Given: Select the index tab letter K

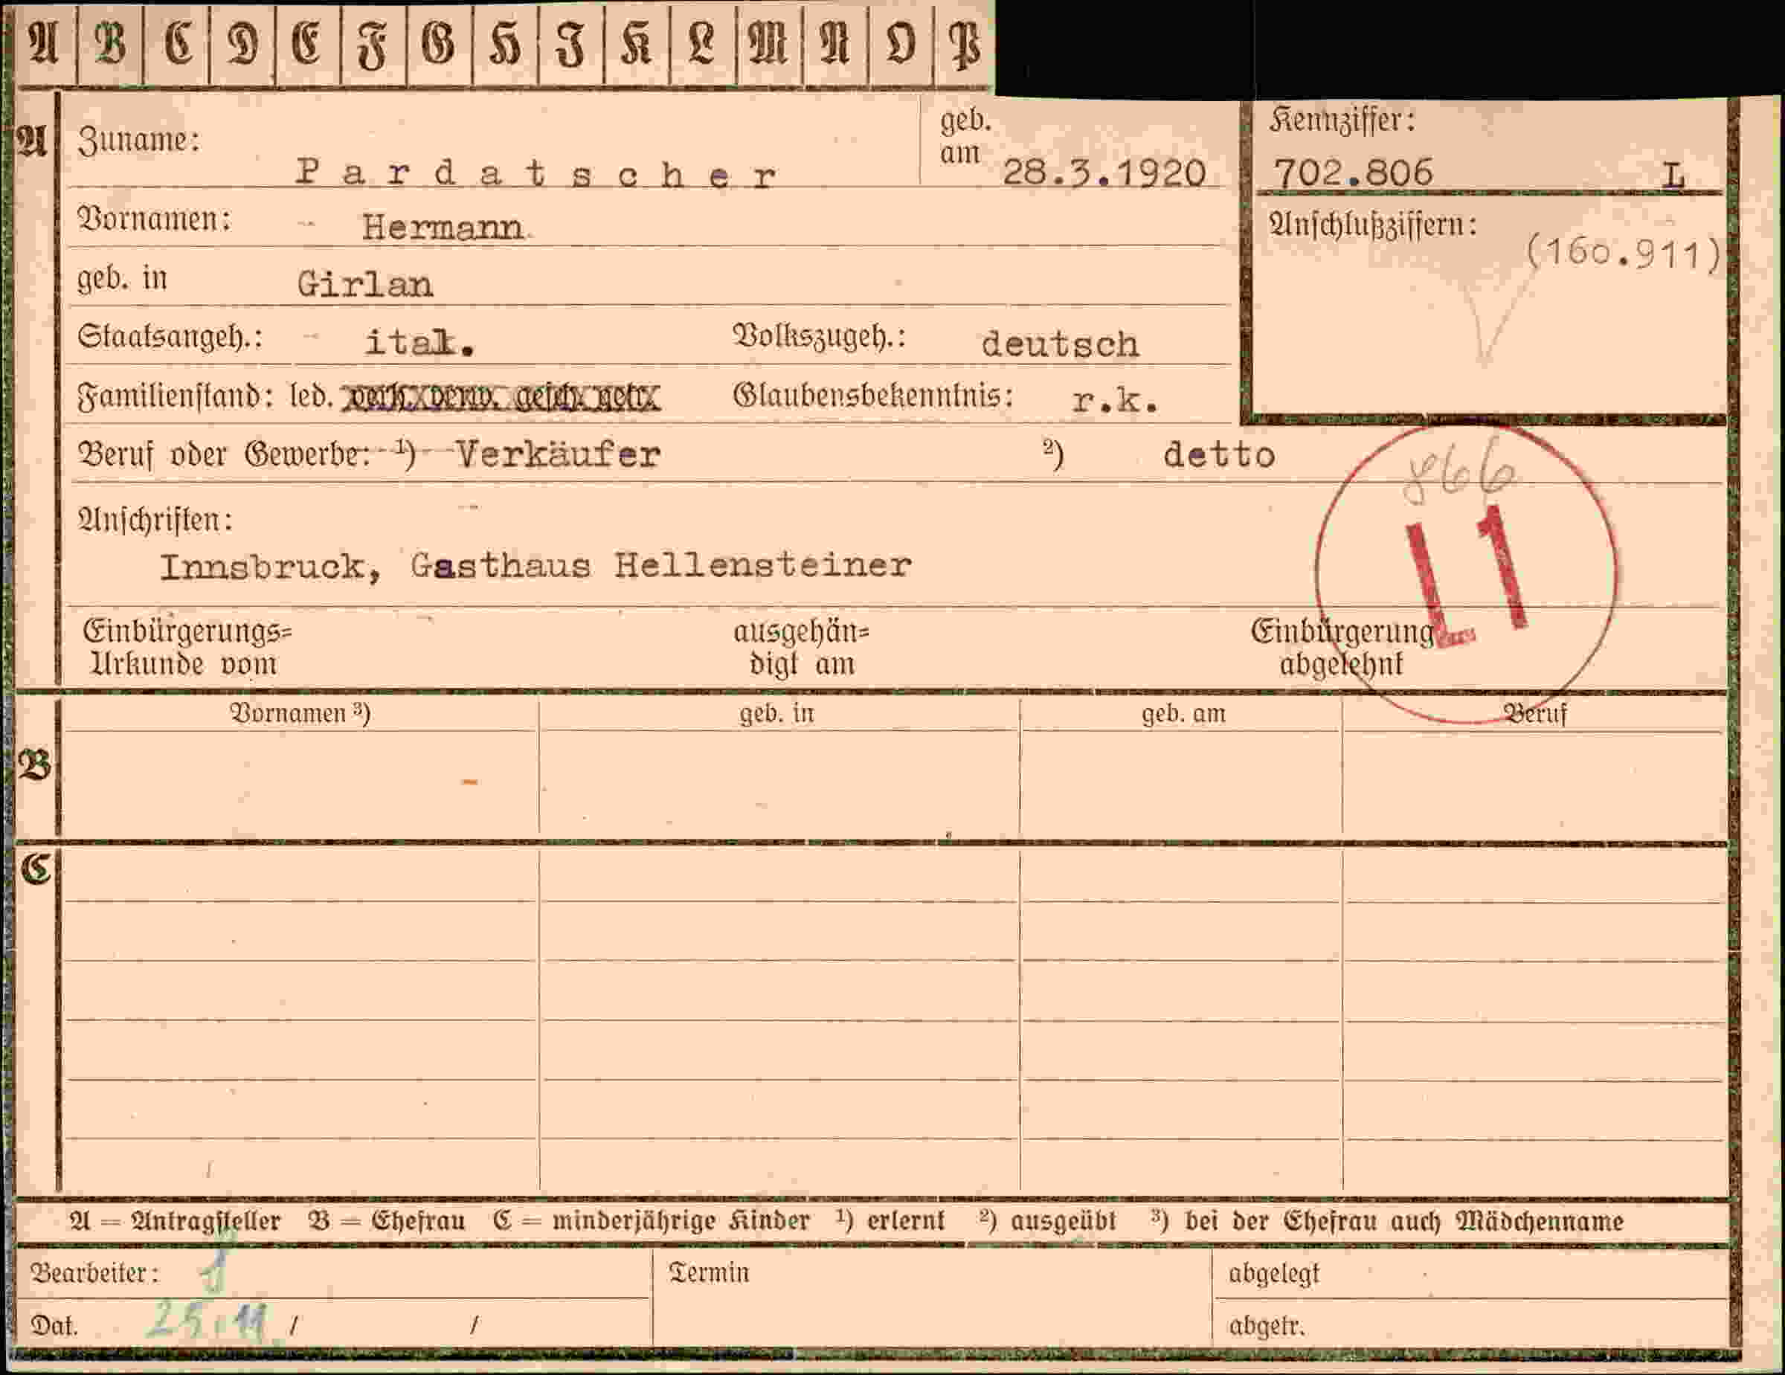Looking at the screenshot, I should point(636,44).
